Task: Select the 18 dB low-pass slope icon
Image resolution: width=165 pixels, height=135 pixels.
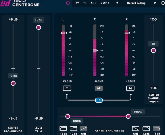Action: click(x=157, y=128)
